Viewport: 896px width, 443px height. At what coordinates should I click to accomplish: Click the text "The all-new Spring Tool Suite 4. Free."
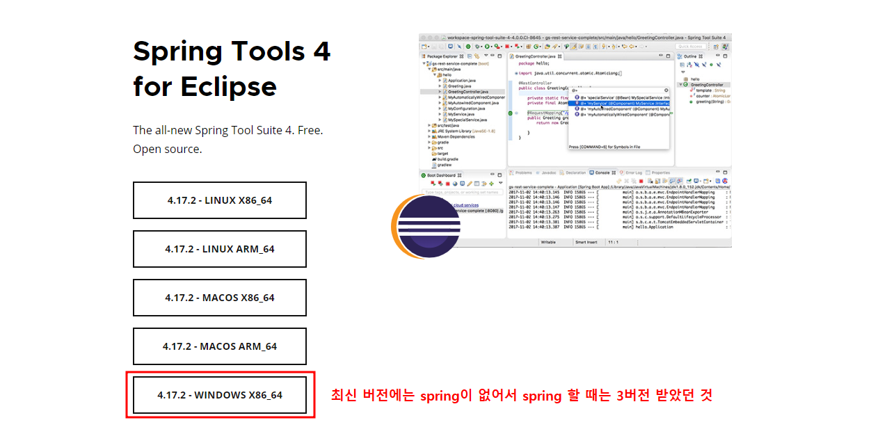pos(228,130)
